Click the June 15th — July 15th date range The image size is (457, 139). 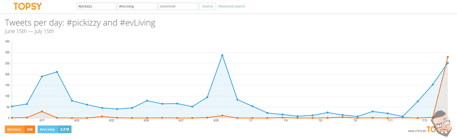[x=30, y=32]
